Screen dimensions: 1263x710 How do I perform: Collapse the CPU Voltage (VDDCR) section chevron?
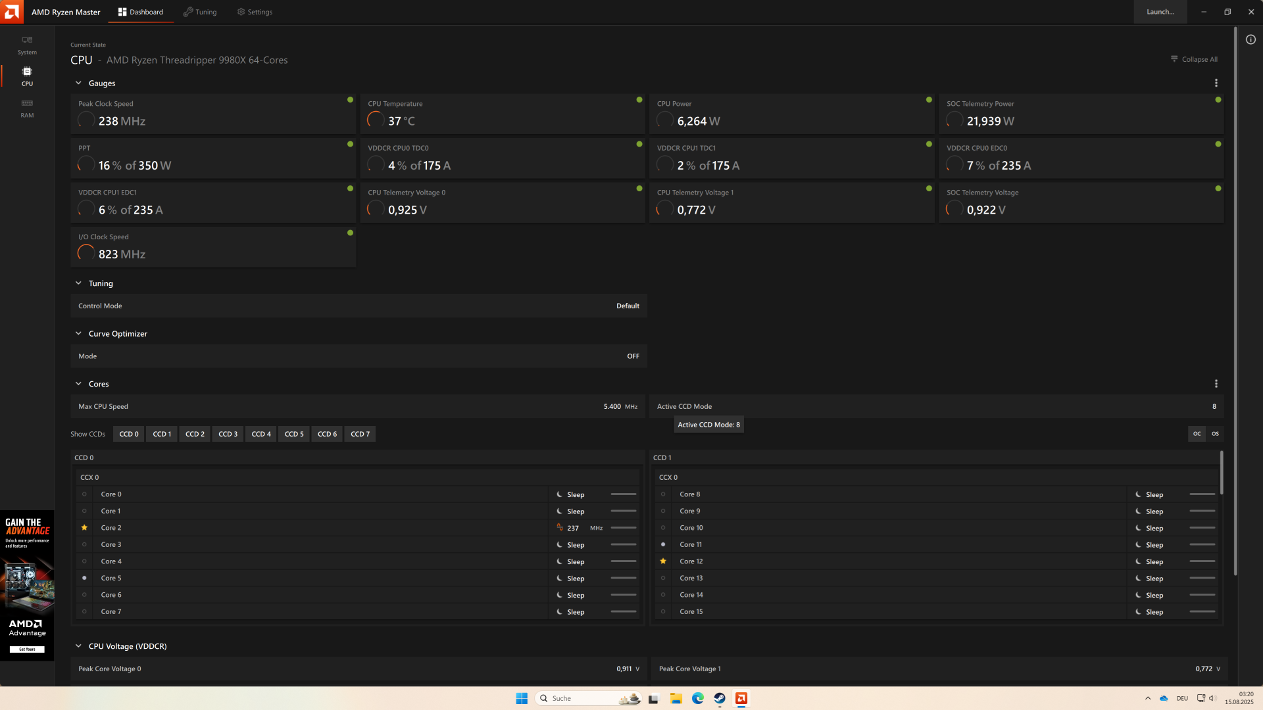tap(78, 646)
